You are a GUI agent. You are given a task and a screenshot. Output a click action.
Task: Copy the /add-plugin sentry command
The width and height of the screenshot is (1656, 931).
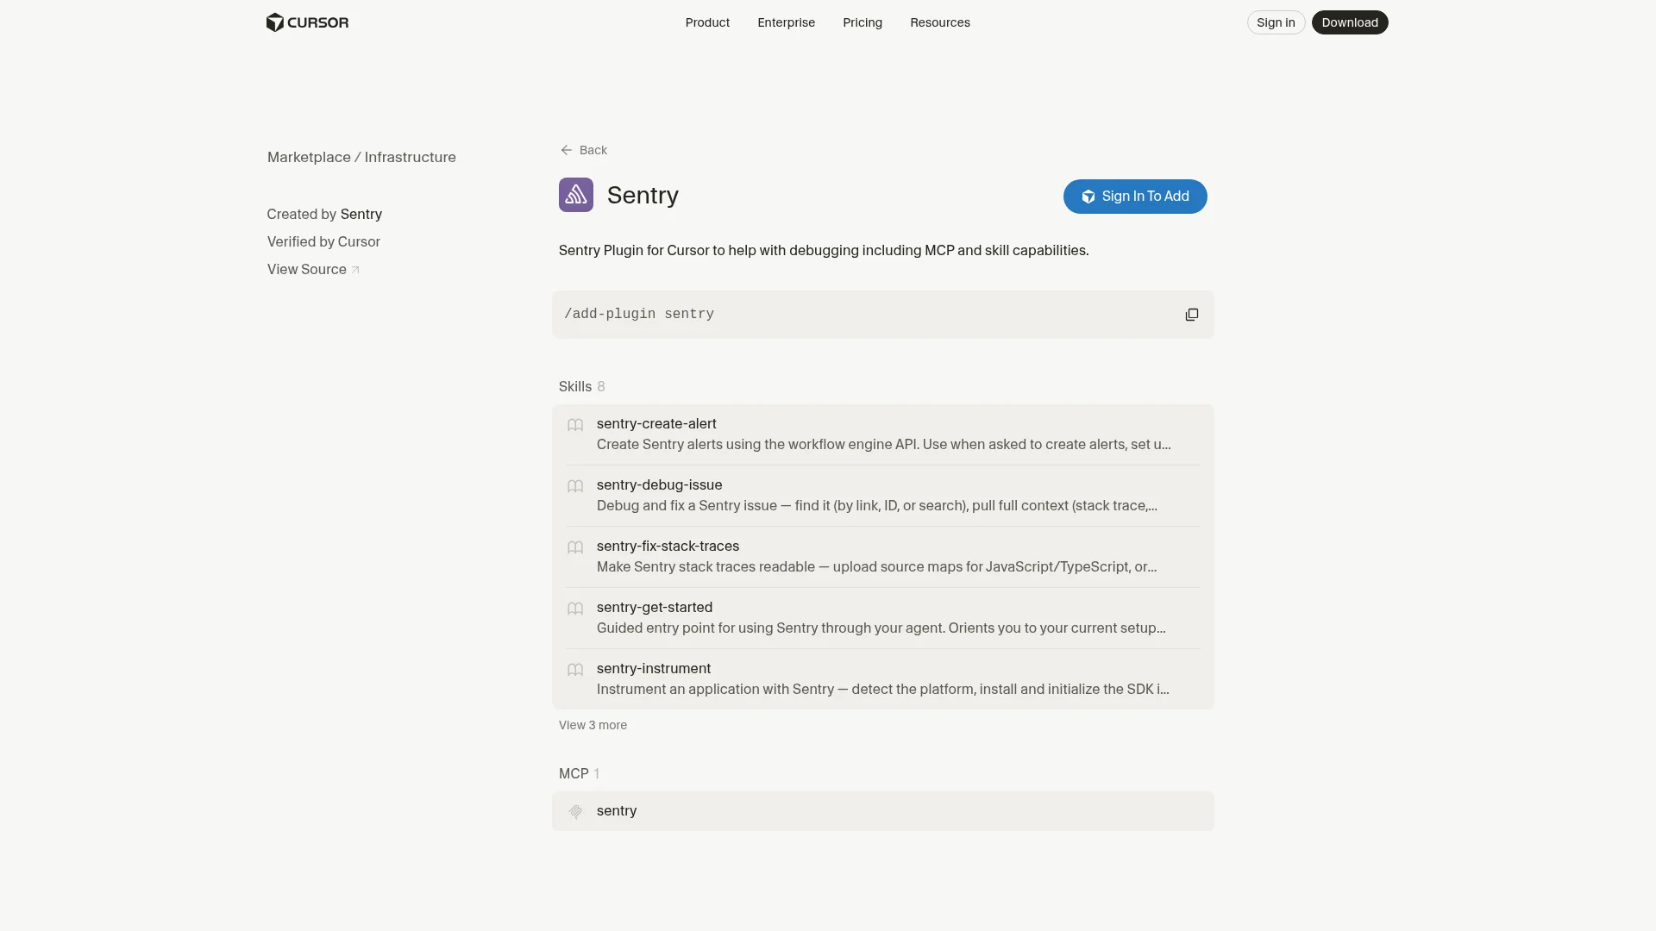click(x=1191, y=315)
